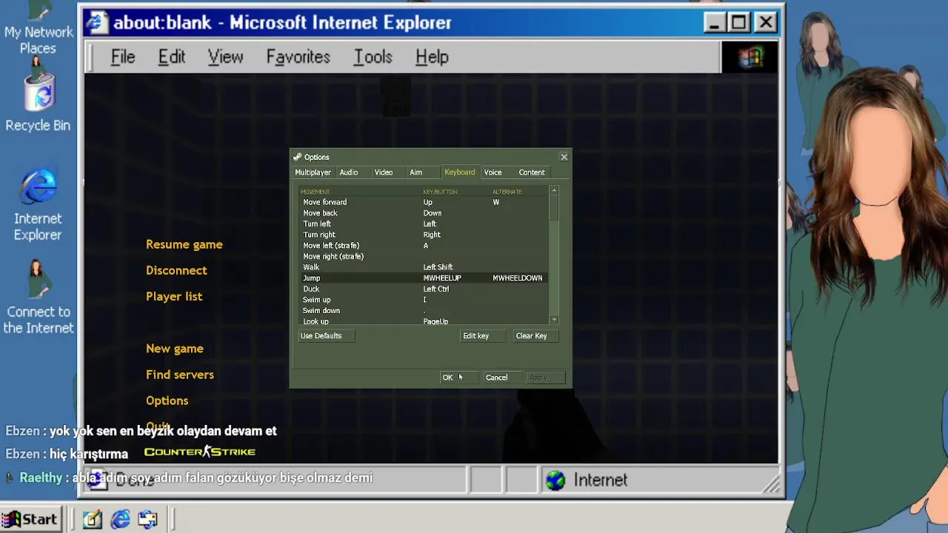Maximize the Internet Explorer window

coord(739,22)
